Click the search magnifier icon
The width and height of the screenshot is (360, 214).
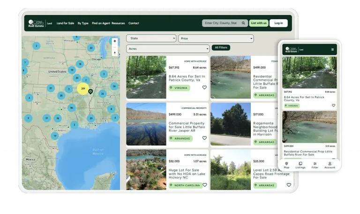[244, 23]
